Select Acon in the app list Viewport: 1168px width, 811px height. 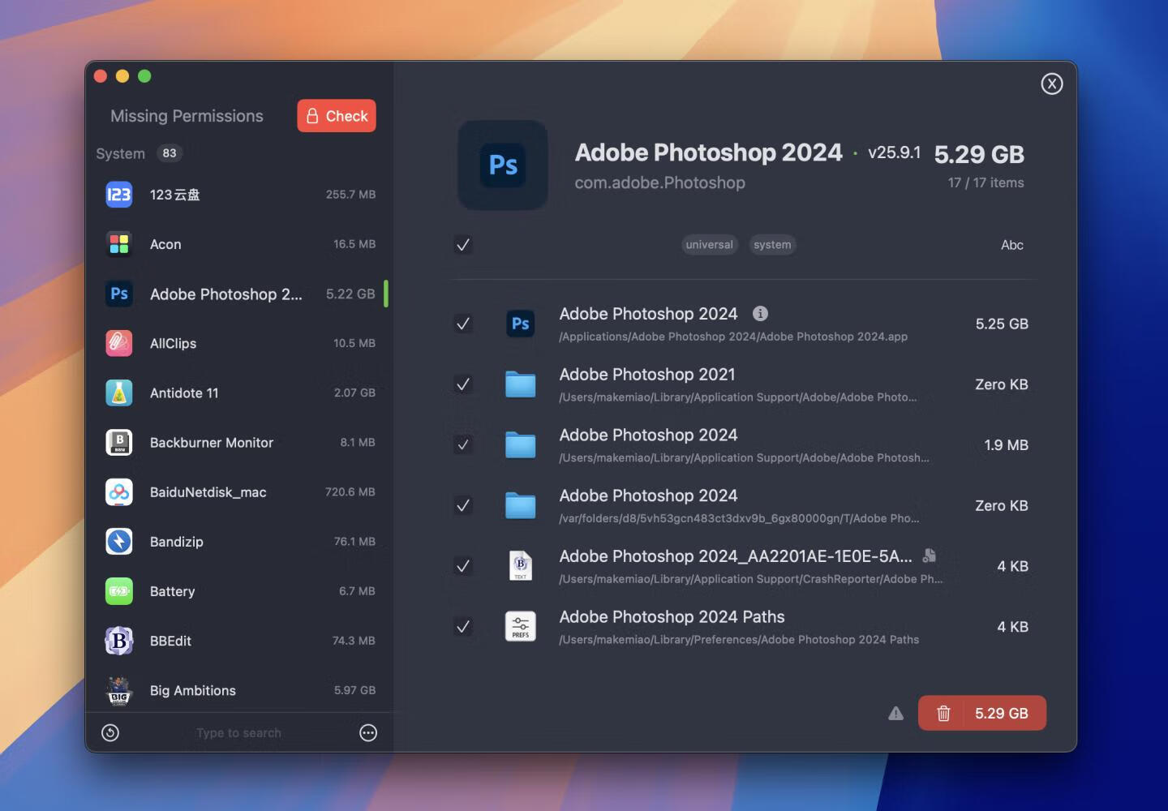pyautogui.click(x=165, y=244)
